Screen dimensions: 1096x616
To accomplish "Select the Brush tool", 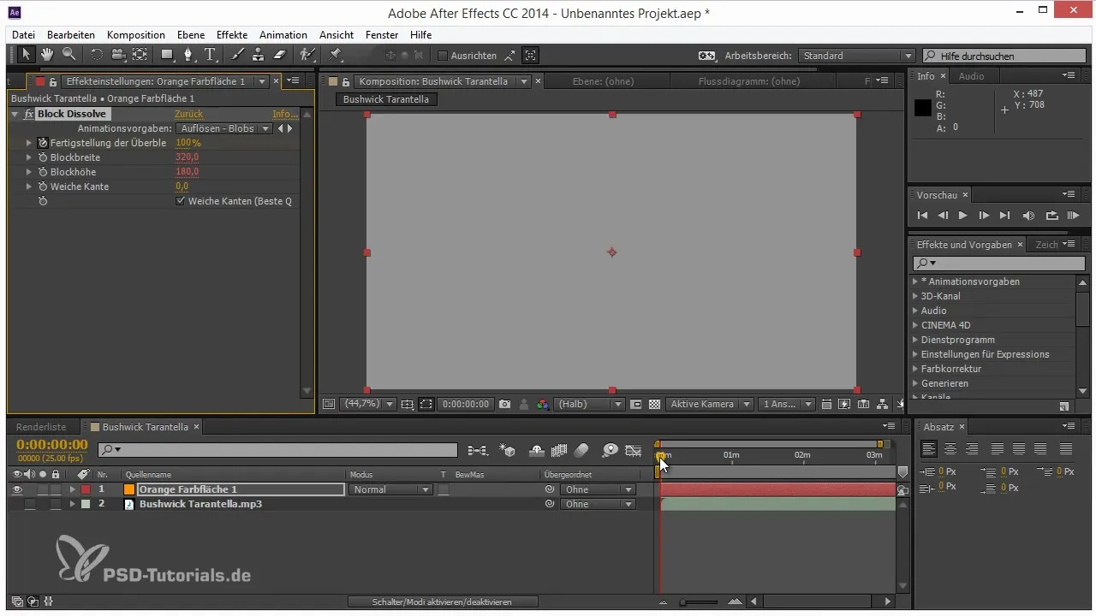I will click(x=237, y=55).
